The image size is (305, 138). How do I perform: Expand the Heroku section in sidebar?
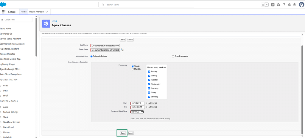(1, 132)
